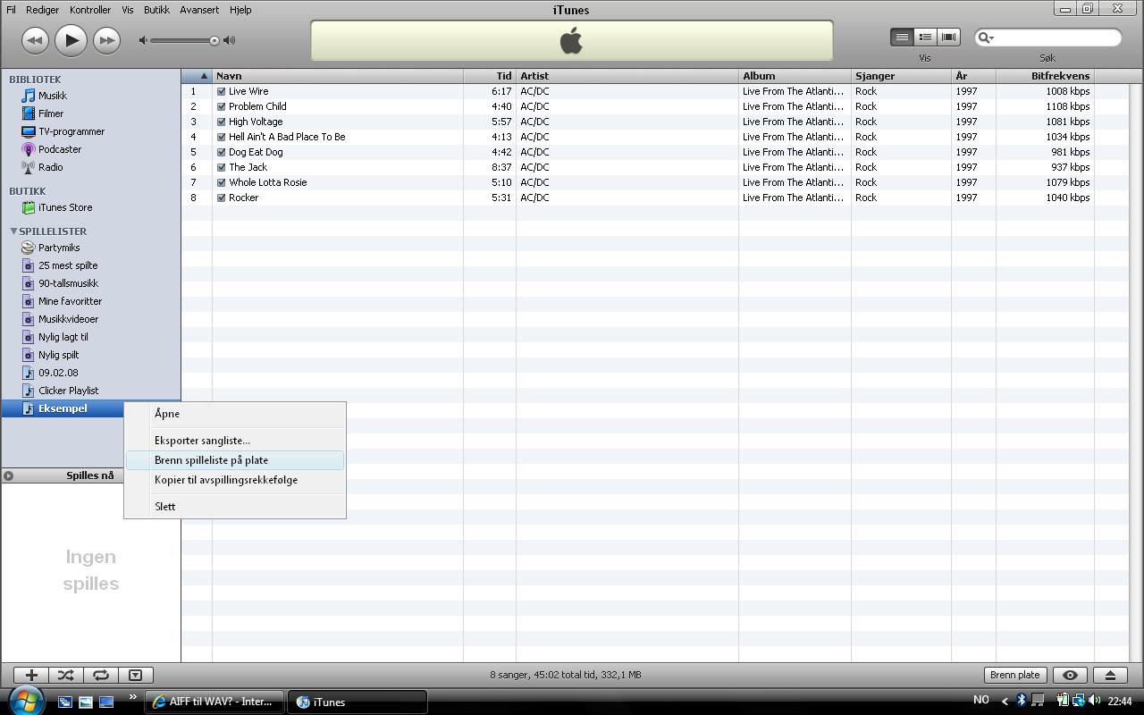The image size is (1144, 715).
Task: Switch to AIFF til WAV Internet Explorer taskbar
Action: click(214, 702)
